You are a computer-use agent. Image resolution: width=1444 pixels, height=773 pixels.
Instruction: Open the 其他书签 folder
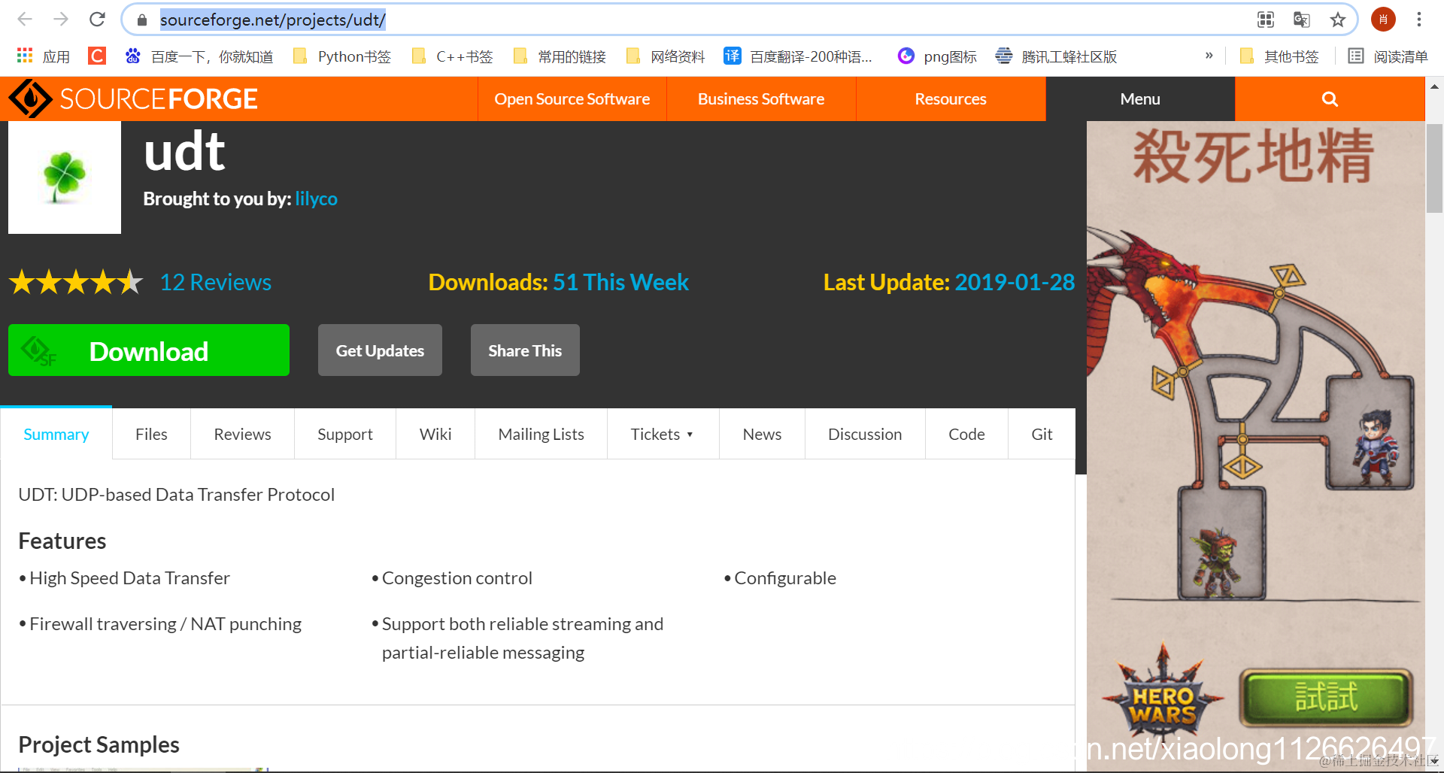click(x=1279, y=56)
